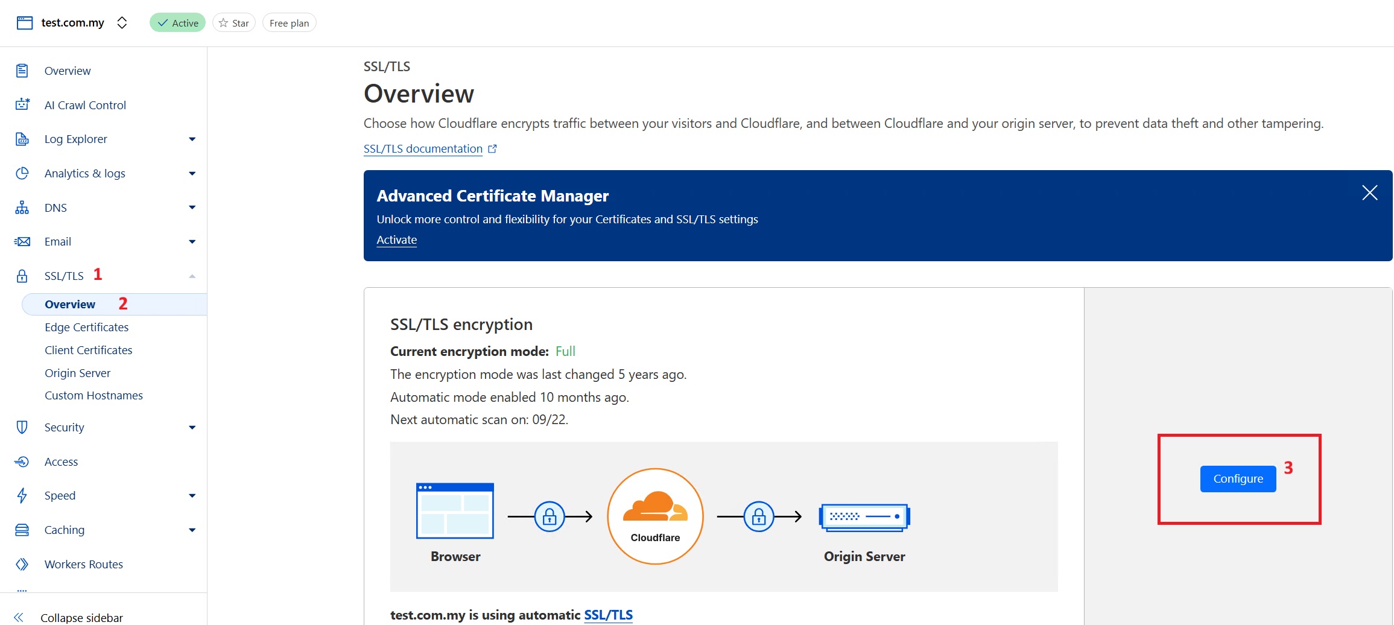Open the SSL/TLS link after 'using automatic'
The height and width of the screenshot is (625, 1394).
pos(608,615)
